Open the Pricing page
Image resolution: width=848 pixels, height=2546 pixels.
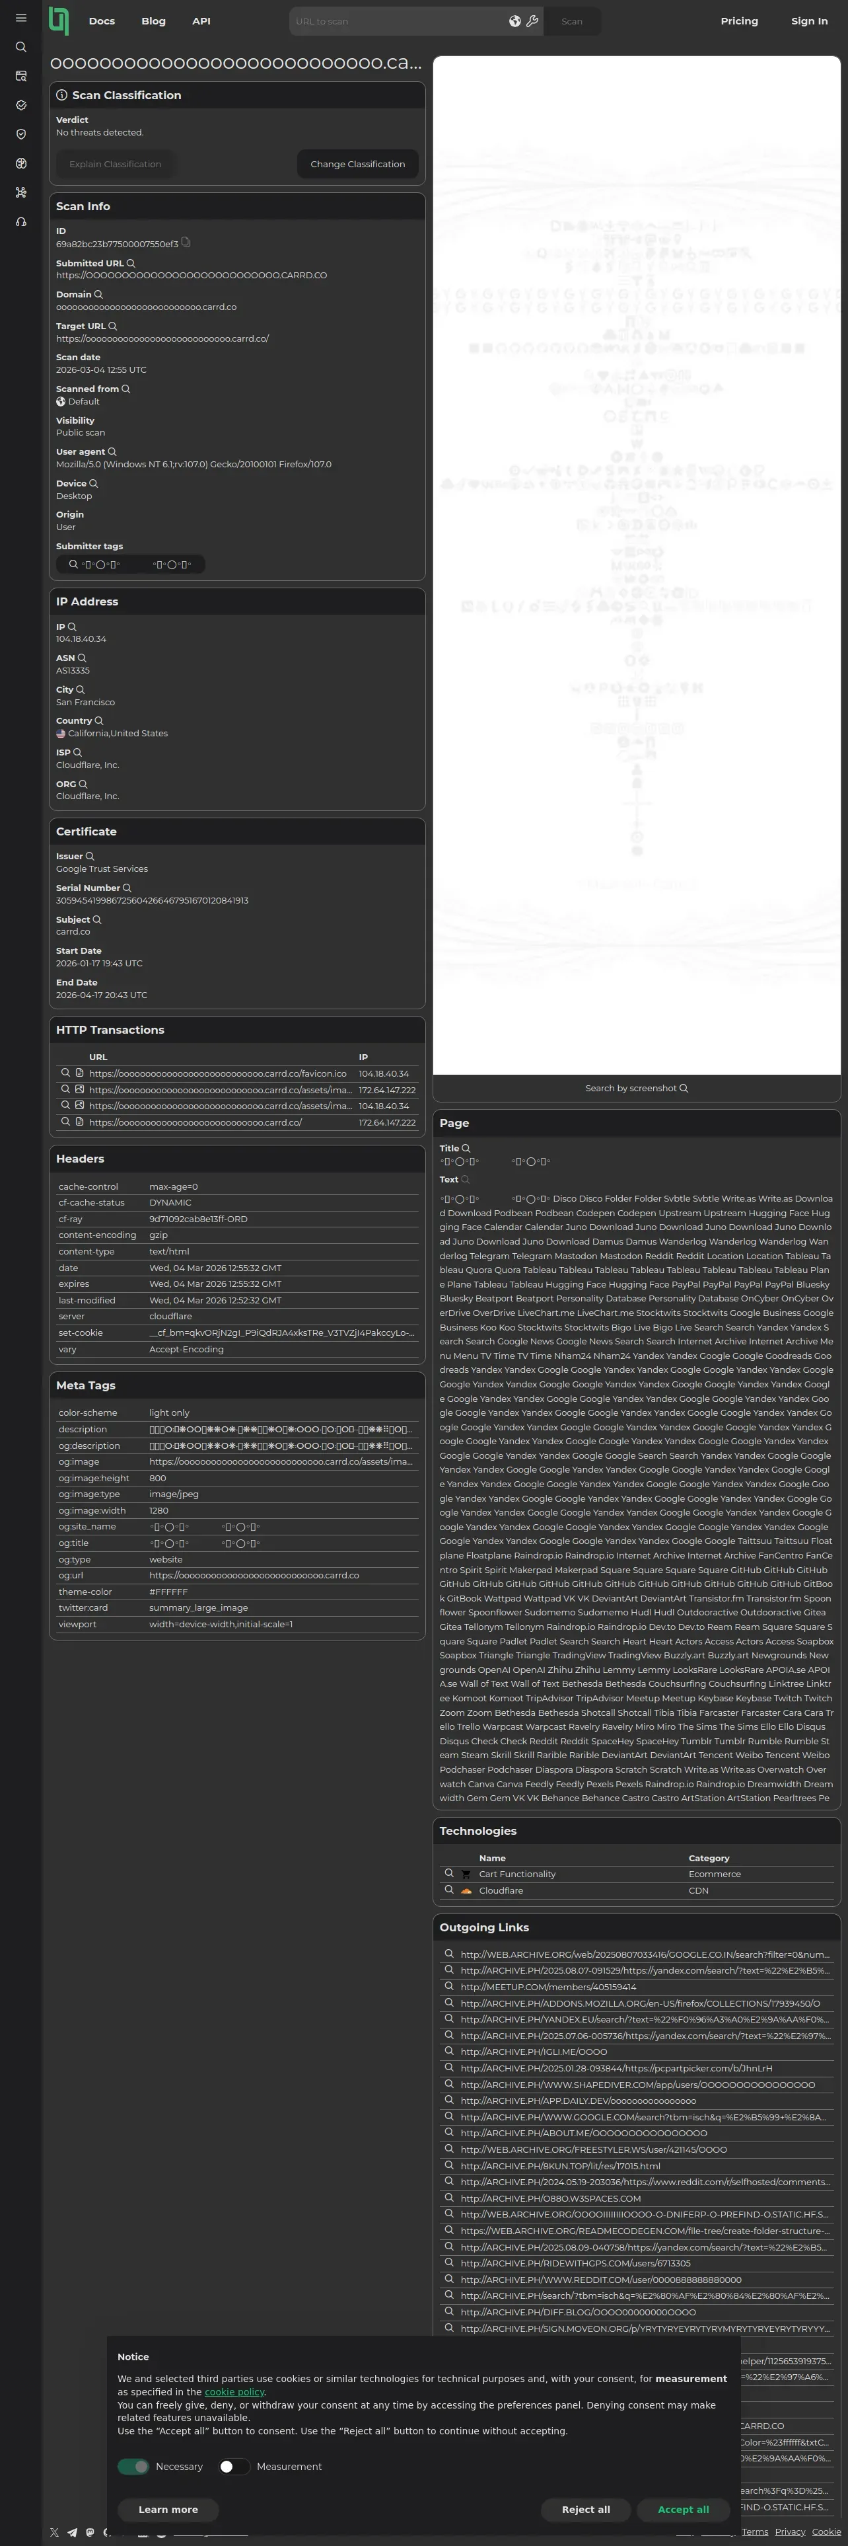tap(740, 20)
